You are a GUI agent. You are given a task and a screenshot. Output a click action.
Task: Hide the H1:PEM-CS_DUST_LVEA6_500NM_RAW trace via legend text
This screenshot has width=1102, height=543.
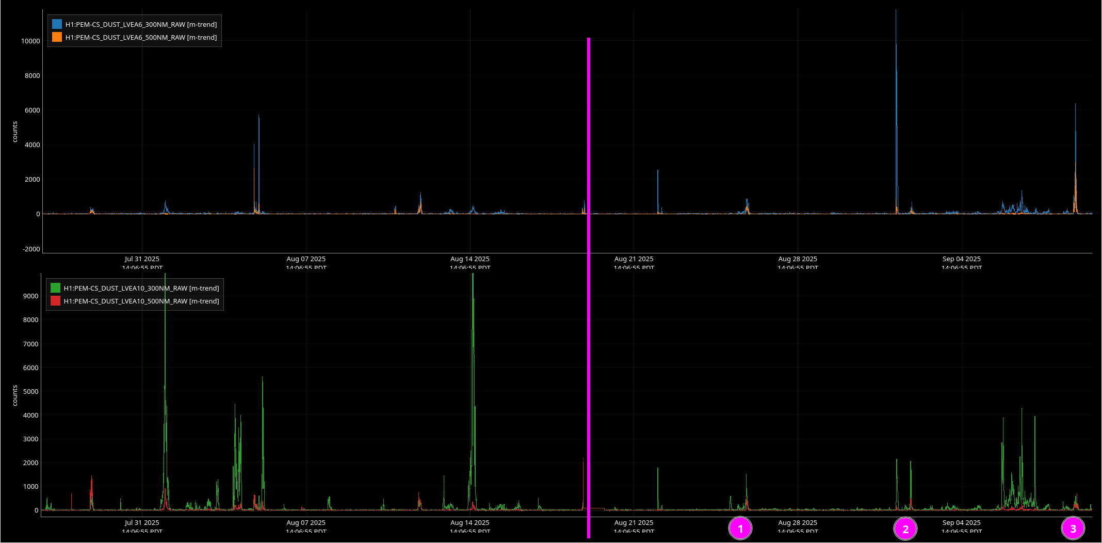point(141,37)
